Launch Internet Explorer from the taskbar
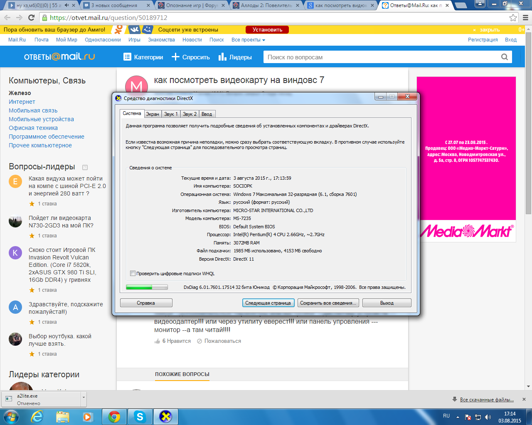The image size is (532, 425). pos(37,416)
